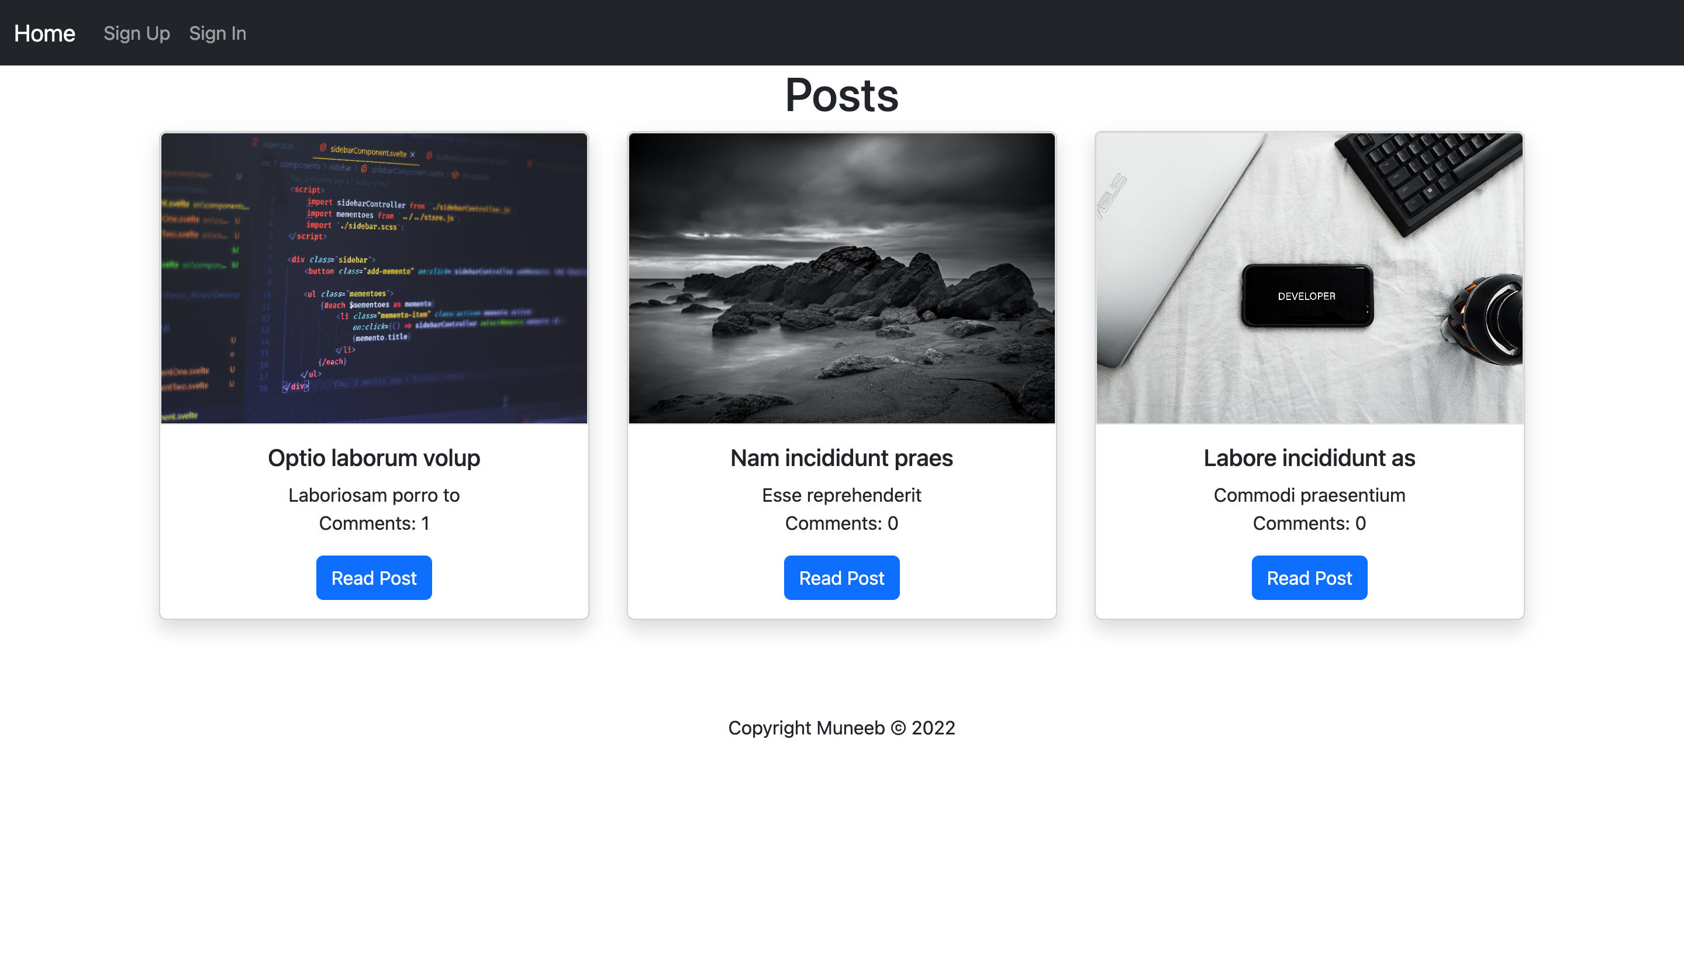1684x959 pixels.
Task: Click the Optio laborum volup post title
Action: tap(374, 458)
